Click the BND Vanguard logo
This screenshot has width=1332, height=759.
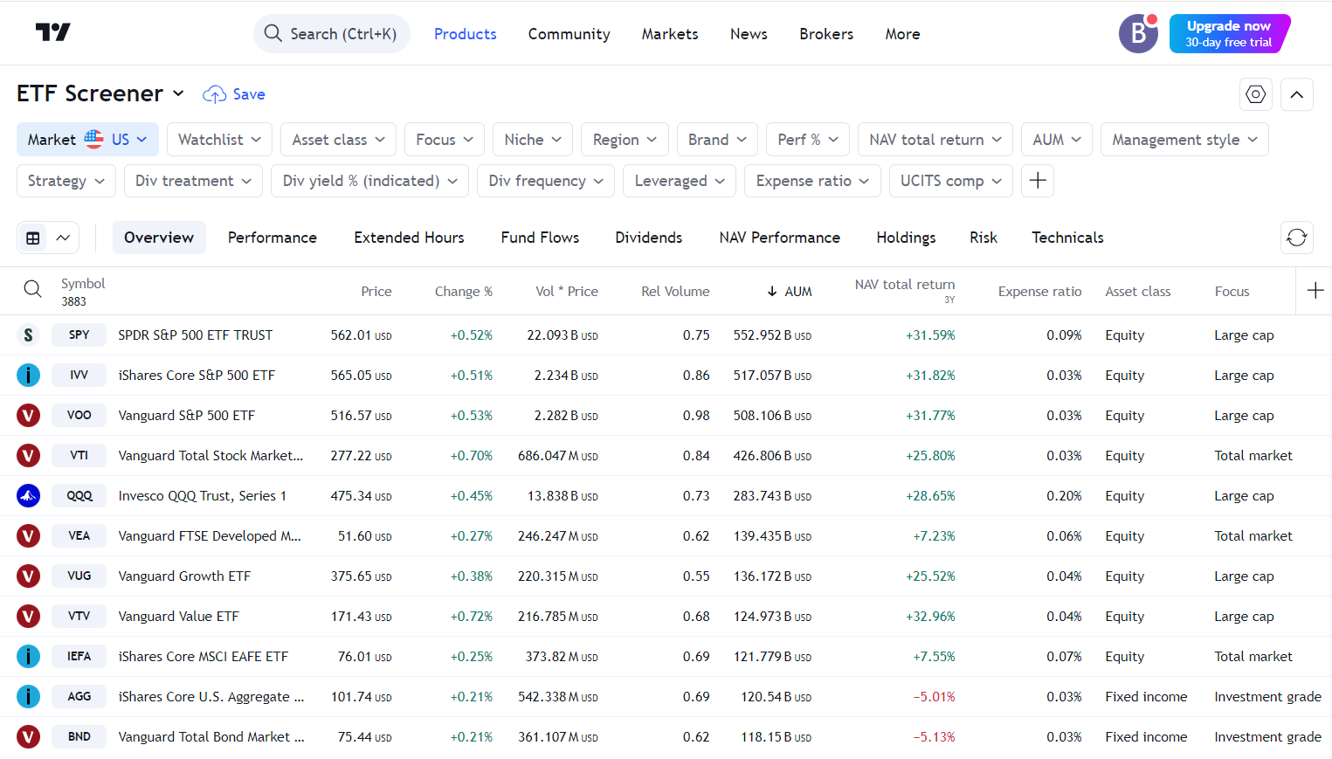pyautogui.click(x=28, y=737)
